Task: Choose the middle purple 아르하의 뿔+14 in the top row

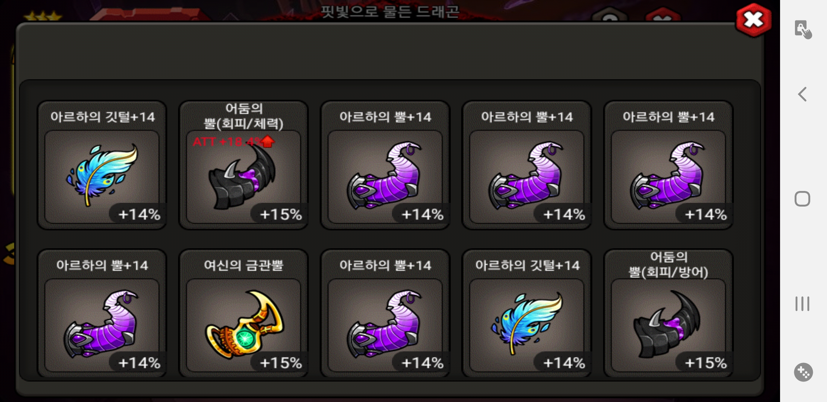Action: click(527, 165)
